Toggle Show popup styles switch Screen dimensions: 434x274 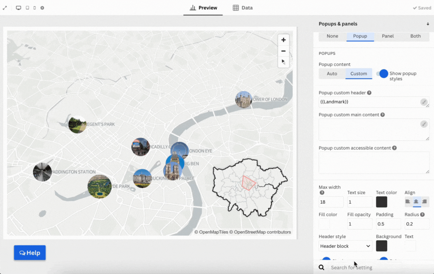pos(382,74)
